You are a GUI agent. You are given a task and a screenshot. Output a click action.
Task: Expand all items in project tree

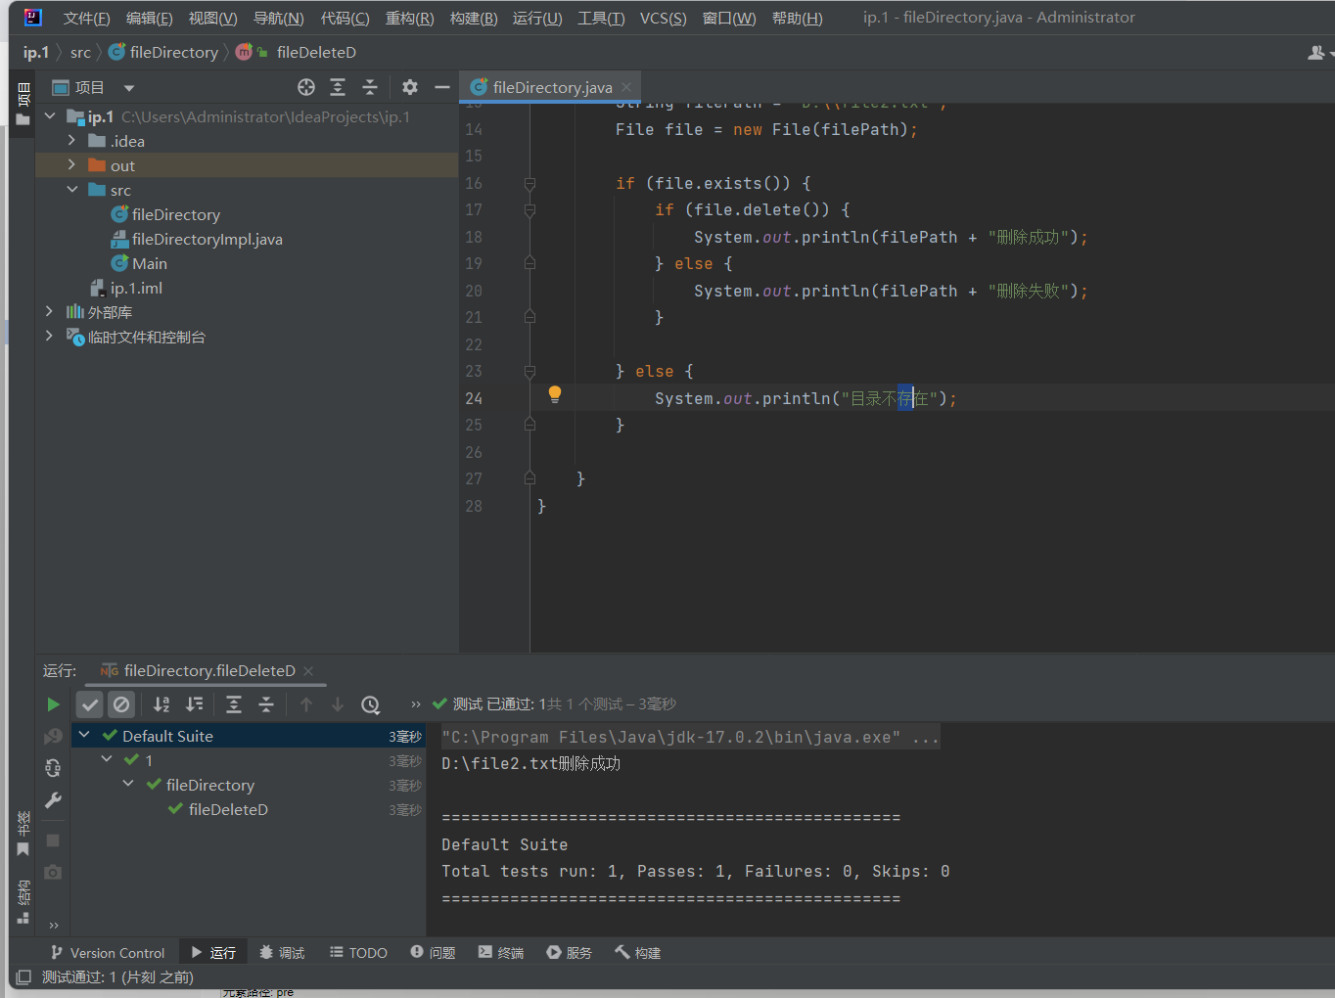pos(338,87)
